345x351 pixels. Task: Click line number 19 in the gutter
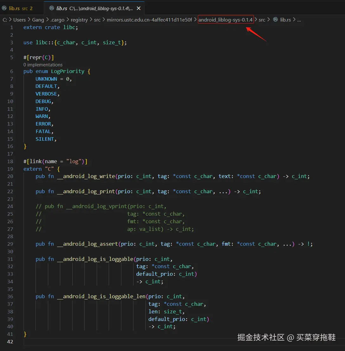pyautogui.click(x=10, y=169)
